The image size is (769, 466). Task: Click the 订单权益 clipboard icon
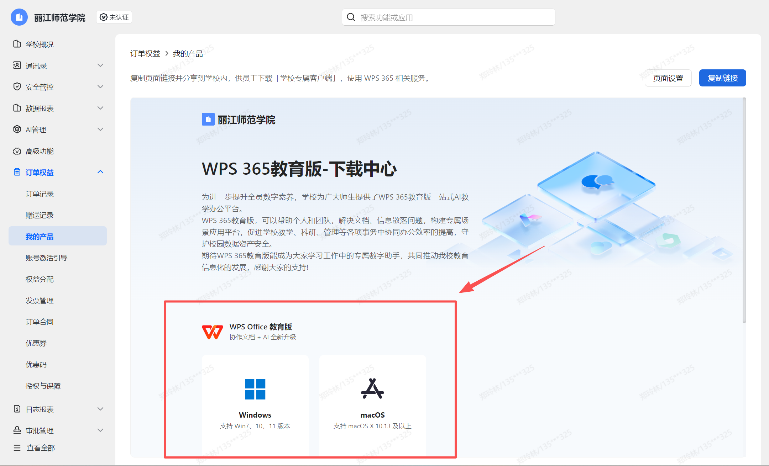17,172
